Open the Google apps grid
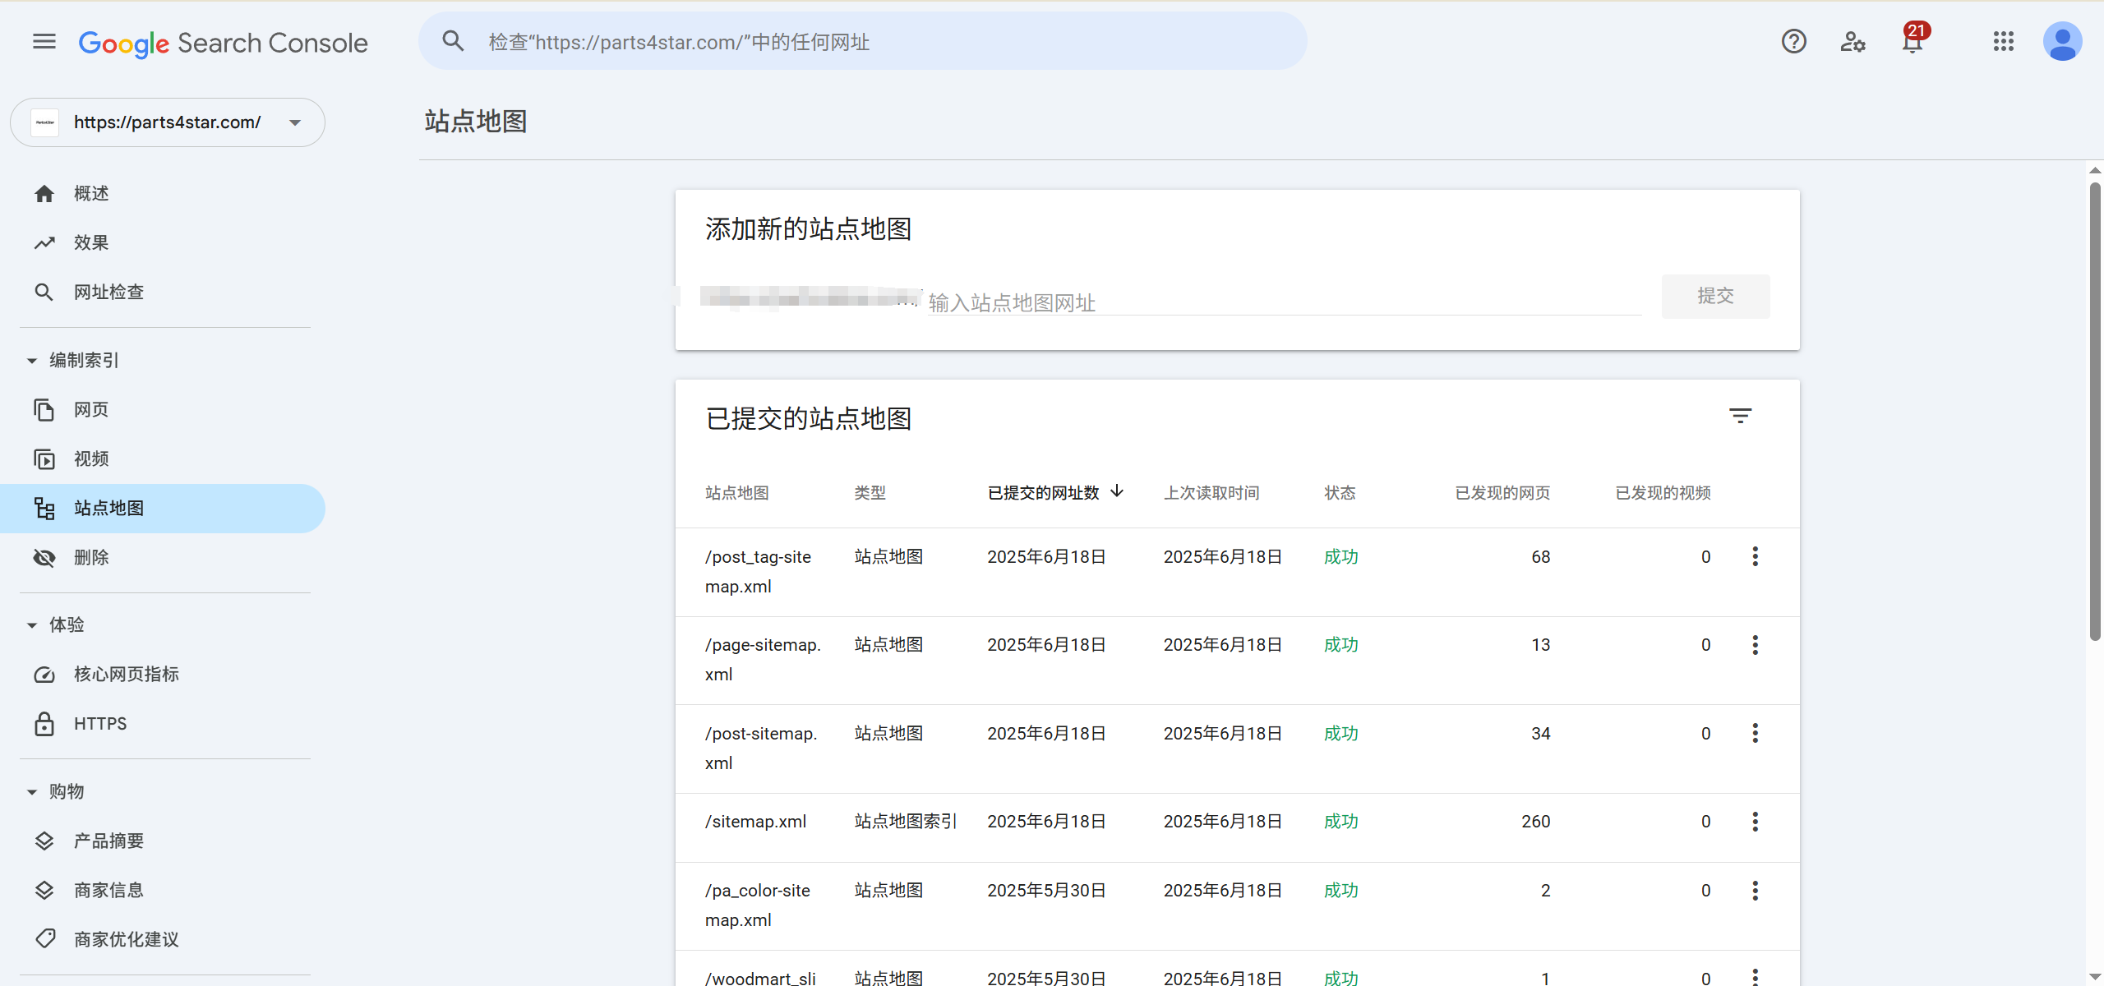Image resolution: width=2104 pixels, height=986 pixels. (2004, 41)
